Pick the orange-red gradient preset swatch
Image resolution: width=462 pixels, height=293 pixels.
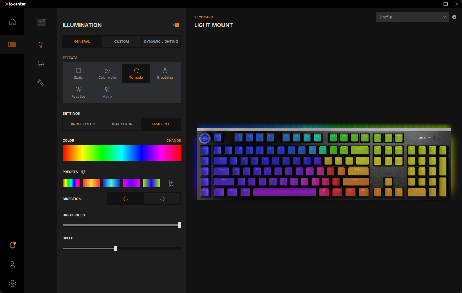91,183
